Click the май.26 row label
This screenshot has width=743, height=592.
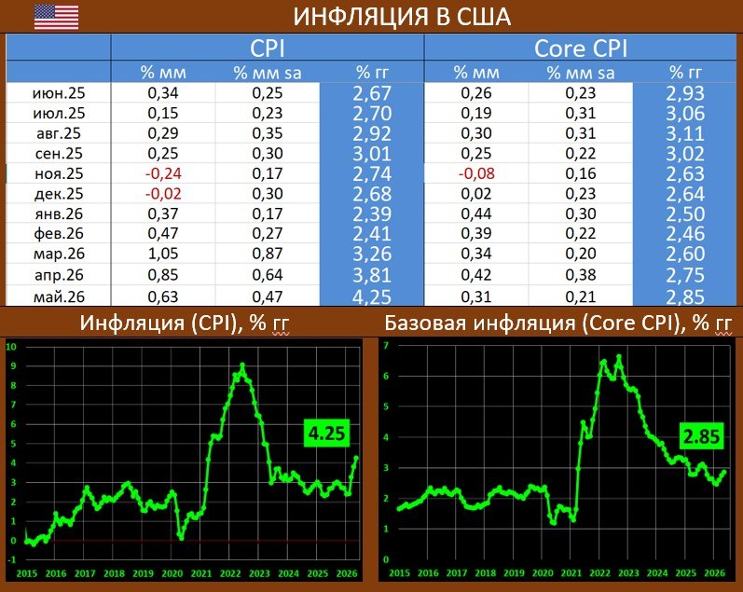pos(59,296)
